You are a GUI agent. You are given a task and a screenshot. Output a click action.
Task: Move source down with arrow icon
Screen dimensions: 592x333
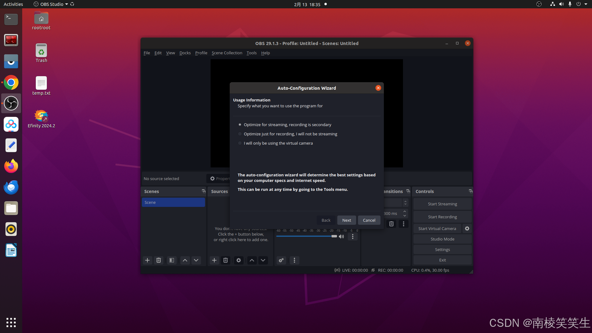click(x=263, y=260)
